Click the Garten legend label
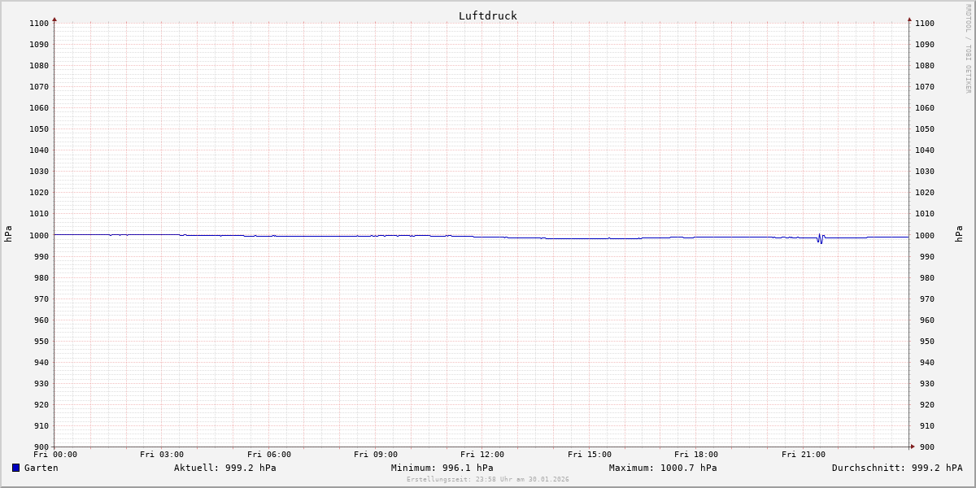The width and height of the screenshot is (976, 488). 41,468
